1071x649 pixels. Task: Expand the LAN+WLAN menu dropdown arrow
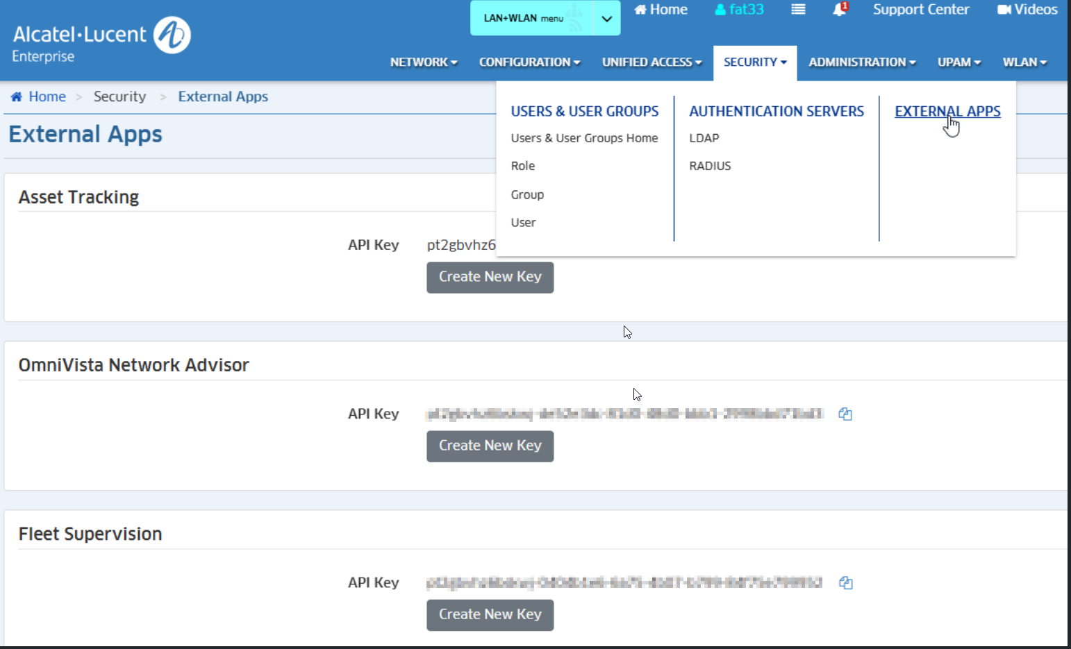coord(606,19)
